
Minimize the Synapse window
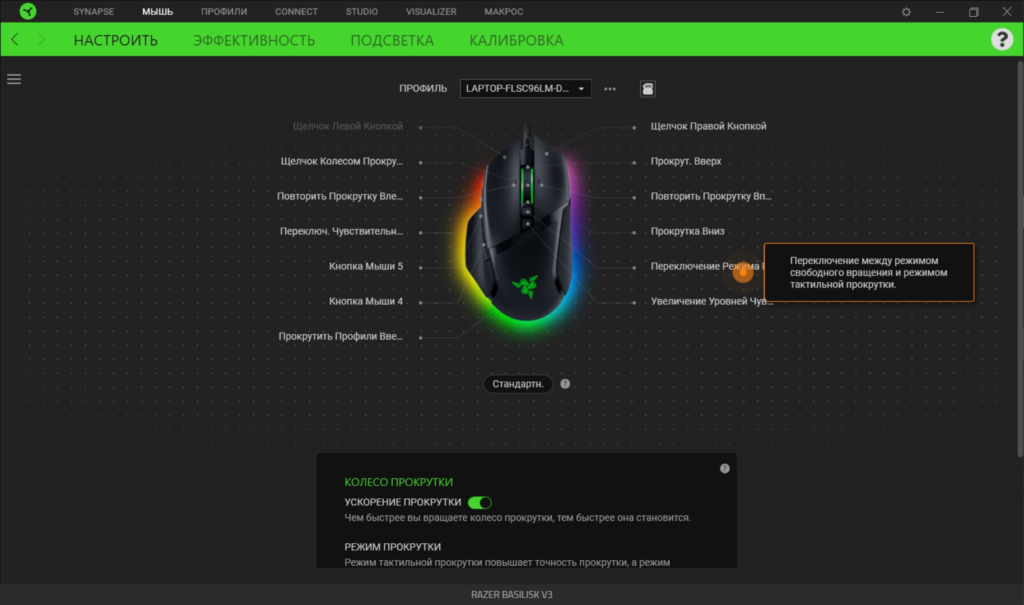(939, 12)
